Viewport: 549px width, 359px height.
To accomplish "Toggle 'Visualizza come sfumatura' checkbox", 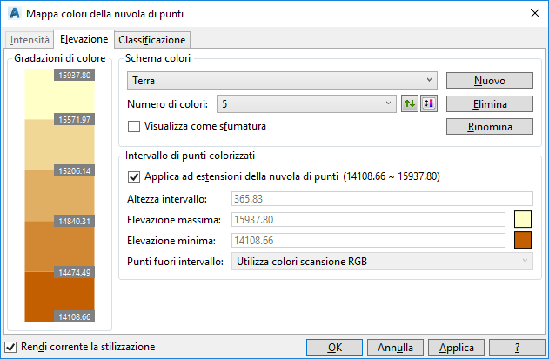I will [x=134, y=126].
